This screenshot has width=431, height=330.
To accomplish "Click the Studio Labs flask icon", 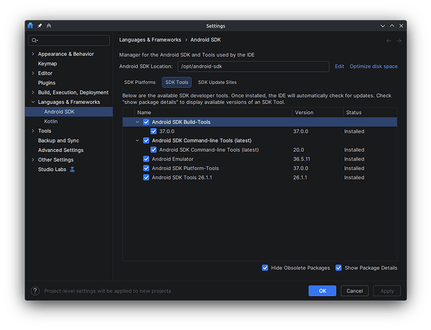I will (x=73, y=170).
